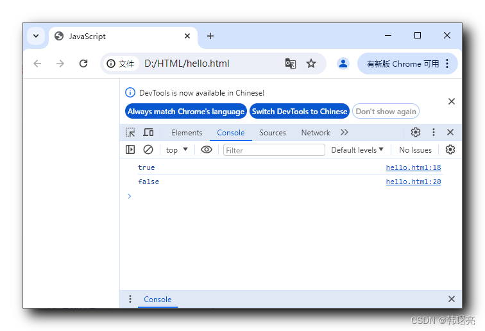Focus the console Filter input field
This screenshot has height=331, width=485.
pos(274,150)
